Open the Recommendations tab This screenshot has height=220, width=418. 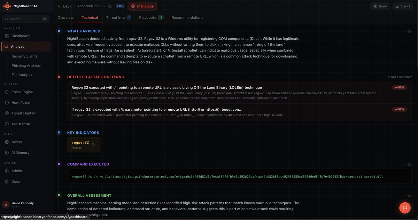point(187,17)
